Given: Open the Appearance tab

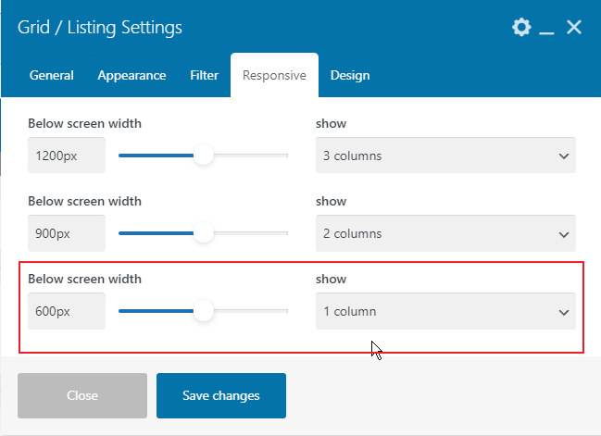Looking at the screenshot, I should (x=131, y=76).
